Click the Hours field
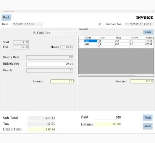Image resolution: width=155 pixels, height=143 pixels. coord(67,47)
